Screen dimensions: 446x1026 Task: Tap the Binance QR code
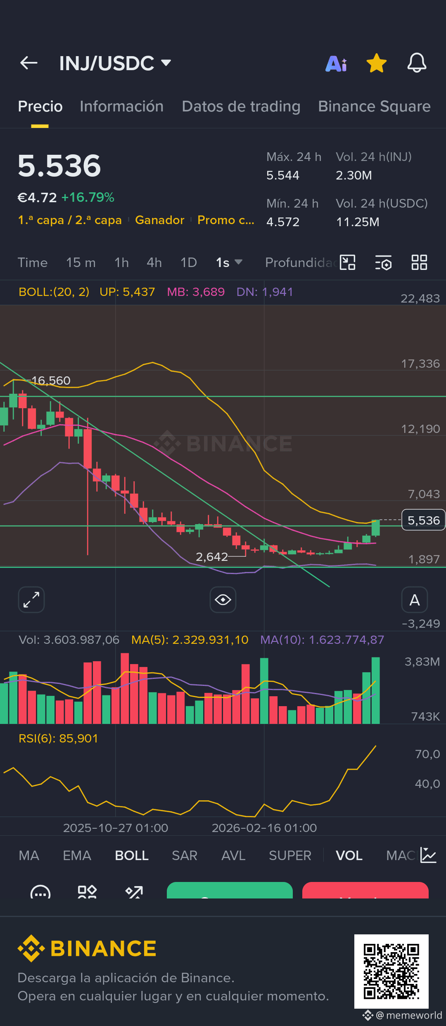[391, 972]
